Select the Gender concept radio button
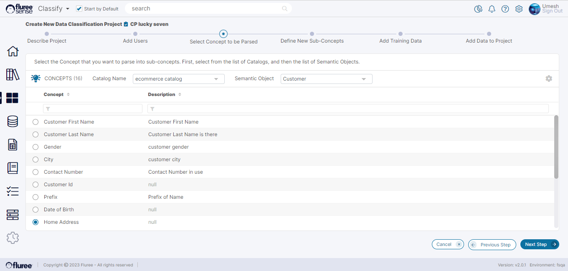Viewport: 568px width, 271px height. pyautogui.click(x=35, y=147)
